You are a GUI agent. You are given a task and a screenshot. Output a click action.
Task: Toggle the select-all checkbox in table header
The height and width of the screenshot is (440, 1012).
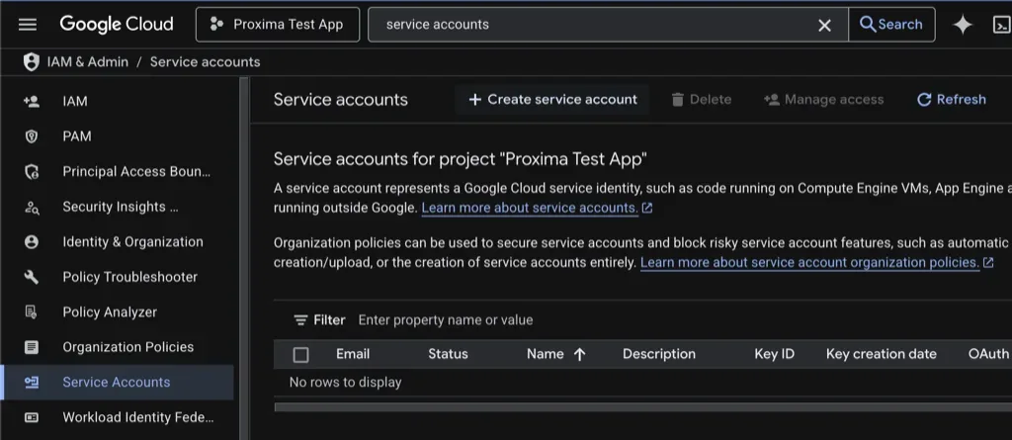click(300, 355)
